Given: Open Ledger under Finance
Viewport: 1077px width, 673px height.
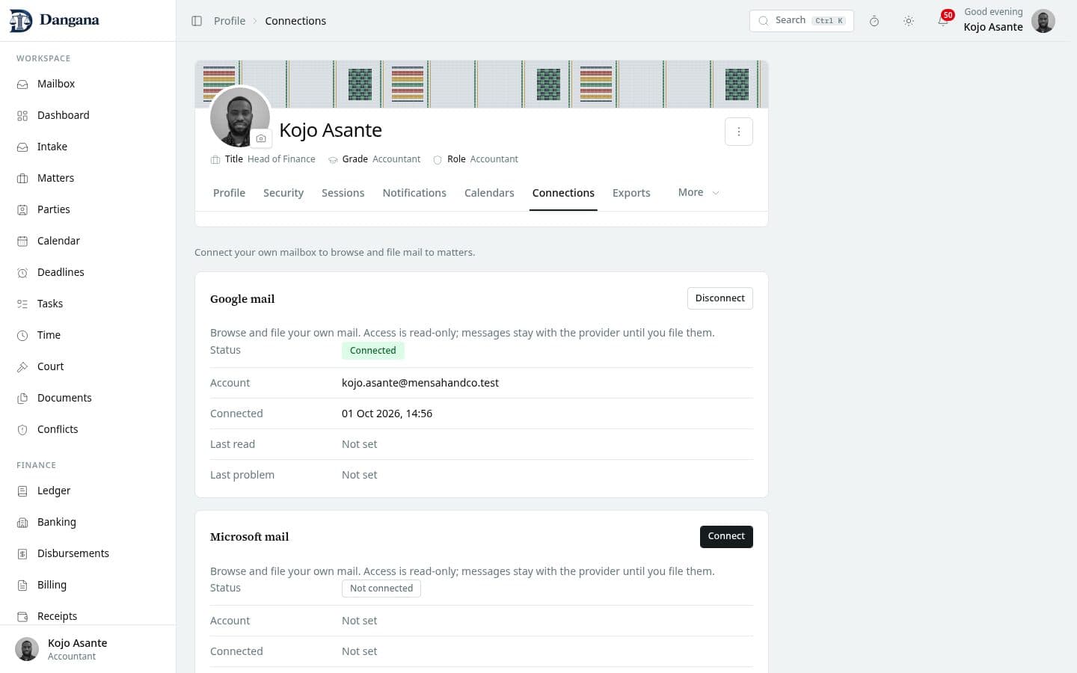Looking at the screenshot, I should (x=88, y=491).
